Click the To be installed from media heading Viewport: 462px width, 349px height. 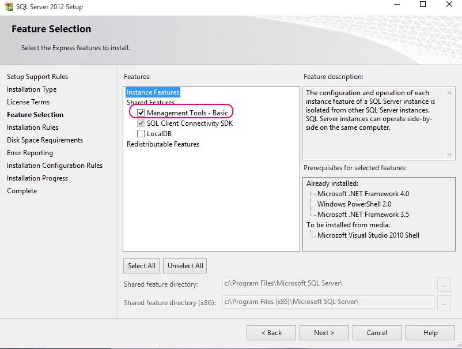[349, 225]
